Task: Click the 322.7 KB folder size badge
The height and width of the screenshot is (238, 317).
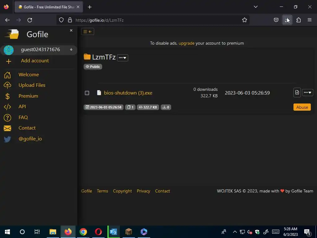Action: 148,107
